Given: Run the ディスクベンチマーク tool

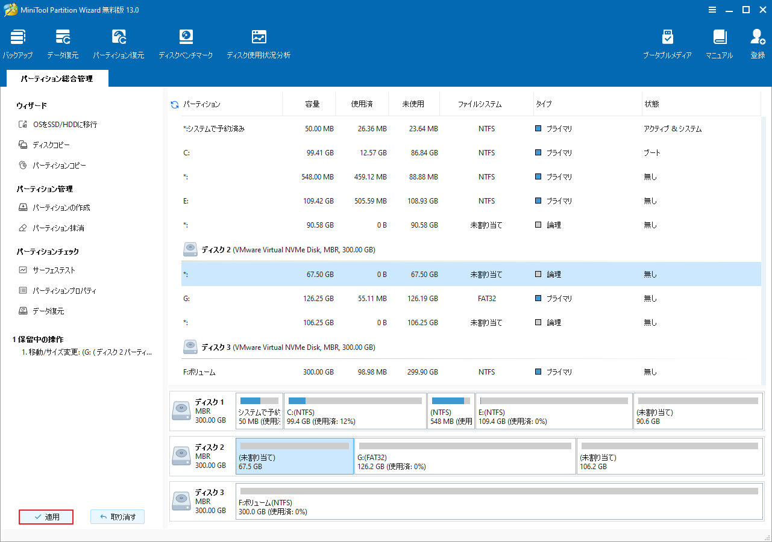Looking at the screenshot, I should click(186, 42).
